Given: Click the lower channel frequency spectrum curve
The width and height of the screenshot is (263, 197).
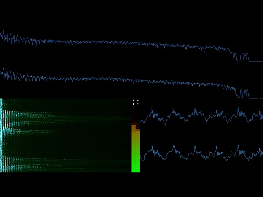Looking at the screenshot, I should pyautogui.click(x=123, y=79).
